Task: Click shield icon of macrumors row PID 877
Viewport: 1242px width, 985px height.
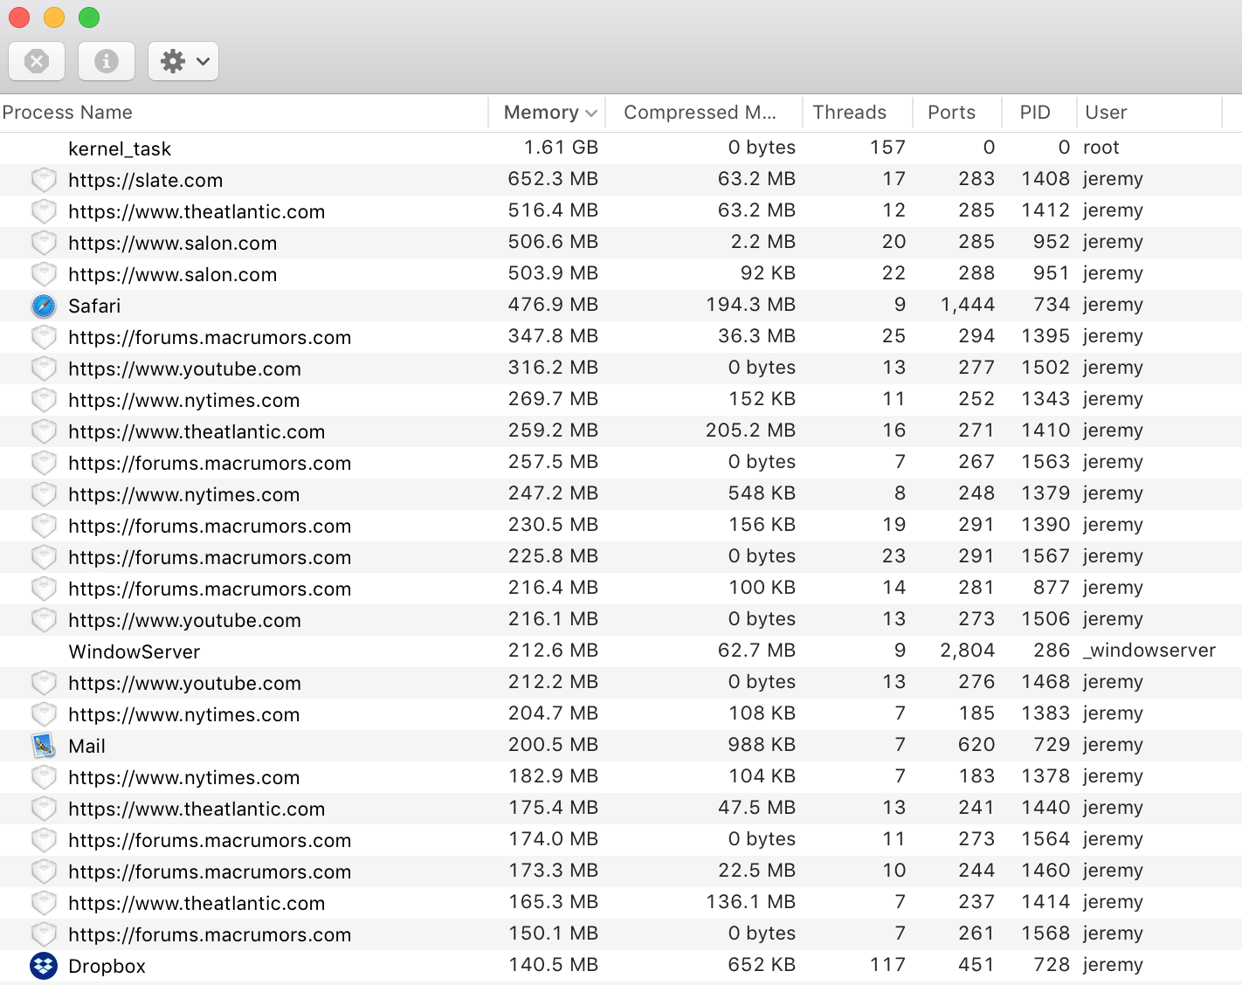Action: point(44,589)
